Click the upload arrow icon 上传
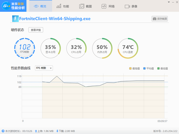Screen dimensions: 179x134 click(36, 131)
